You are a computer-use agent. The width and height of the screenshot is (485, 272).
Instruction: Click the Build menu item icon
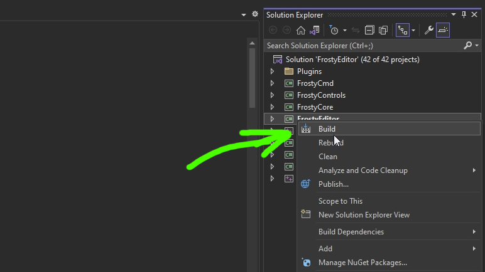306,128
